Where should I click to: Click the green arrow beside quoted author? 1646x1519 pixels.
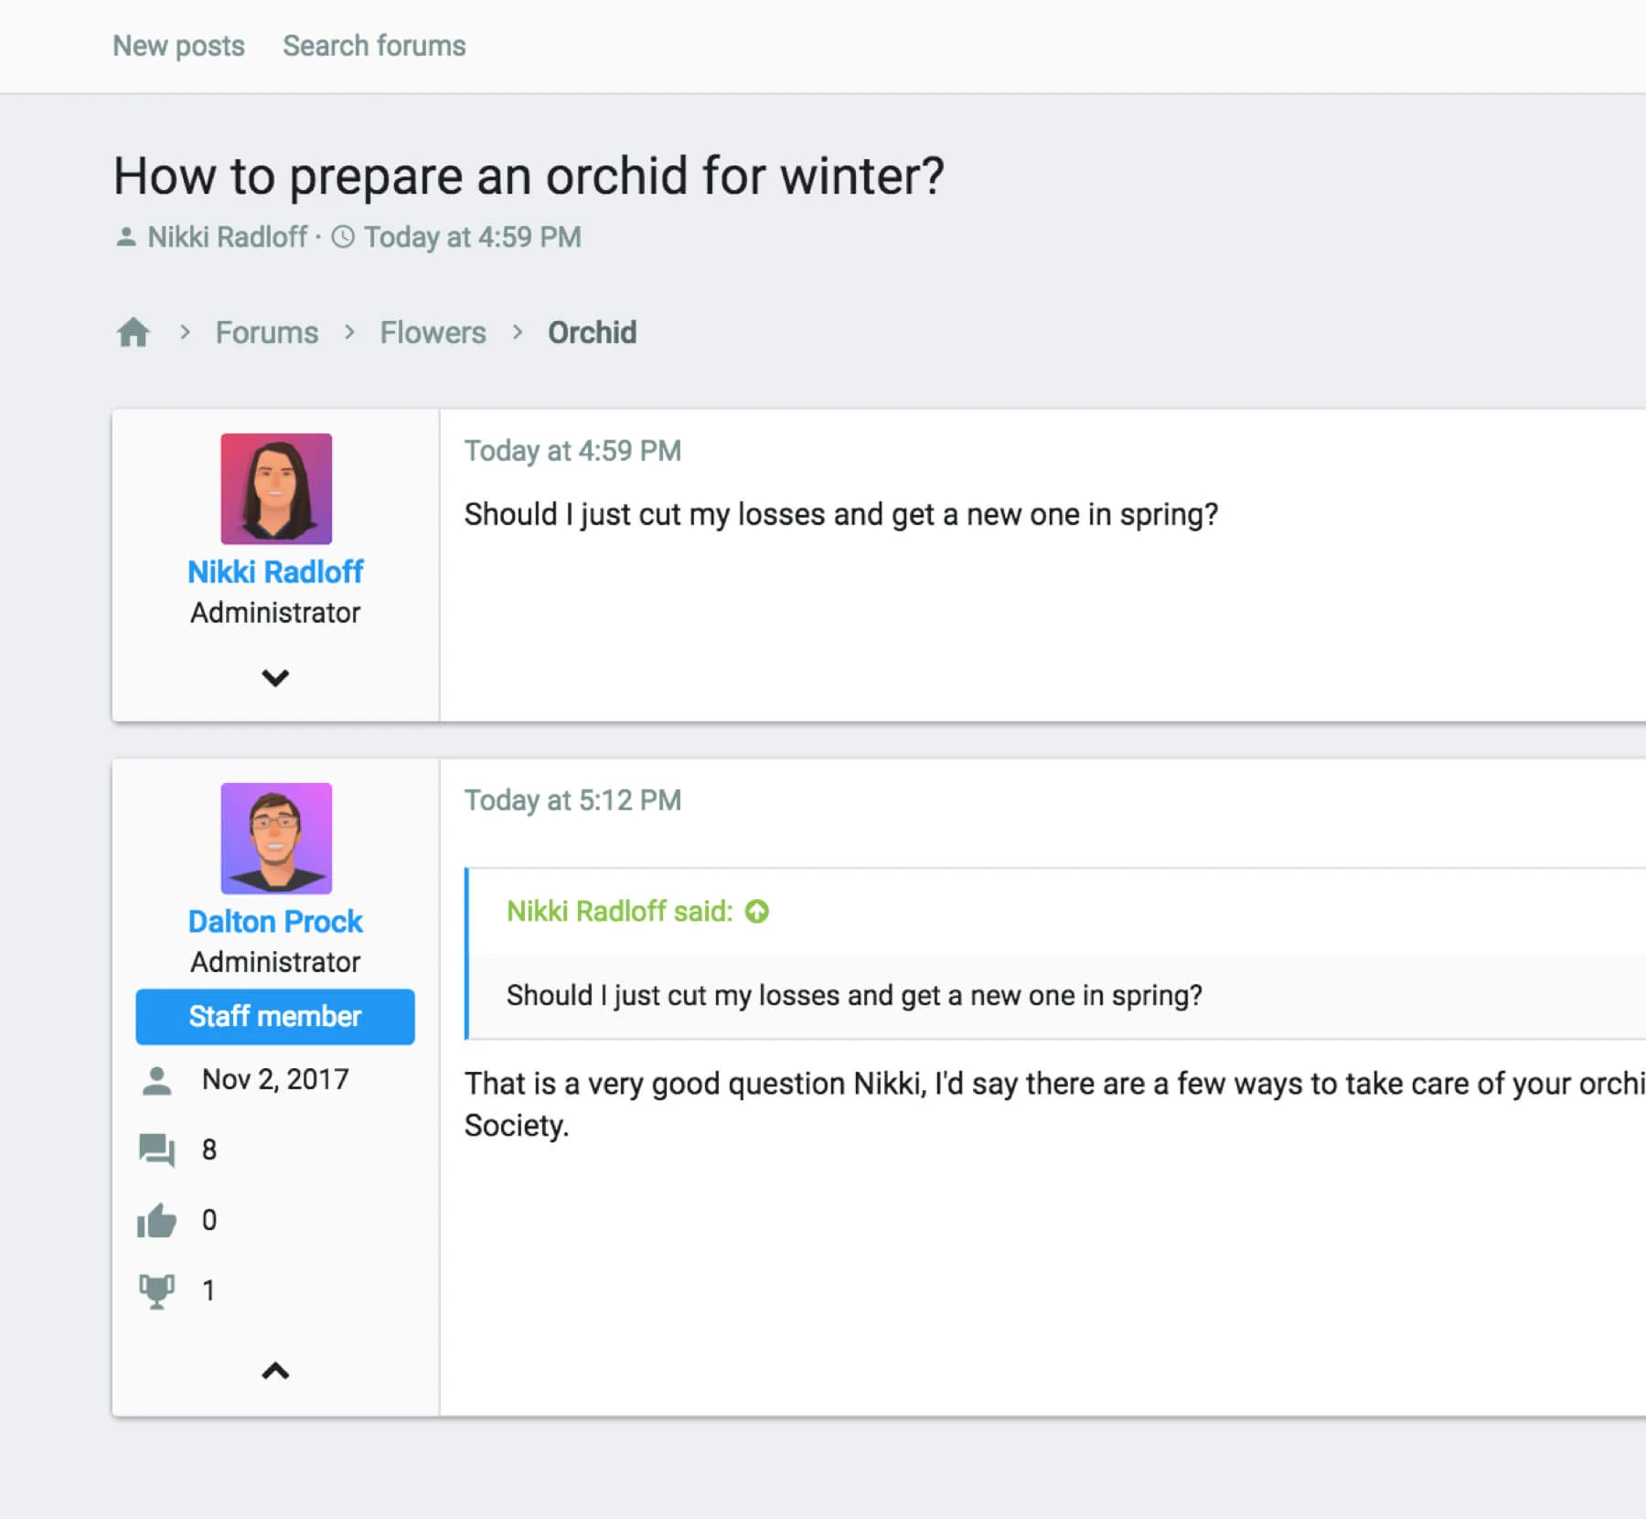click(x=756, y=912)
